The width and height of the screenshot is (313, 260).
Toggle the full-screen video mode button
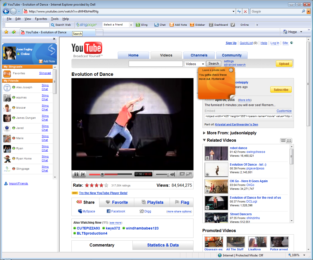pyautogui.click(x=189, y=174)
